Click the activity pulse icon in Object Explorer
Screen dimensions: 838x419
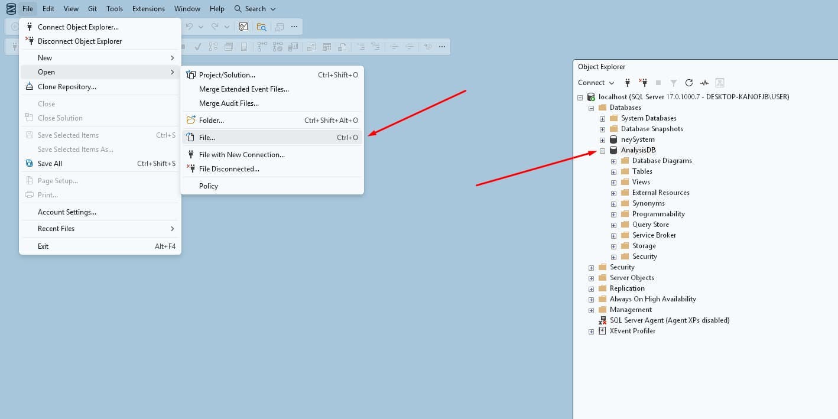point(704,83)
